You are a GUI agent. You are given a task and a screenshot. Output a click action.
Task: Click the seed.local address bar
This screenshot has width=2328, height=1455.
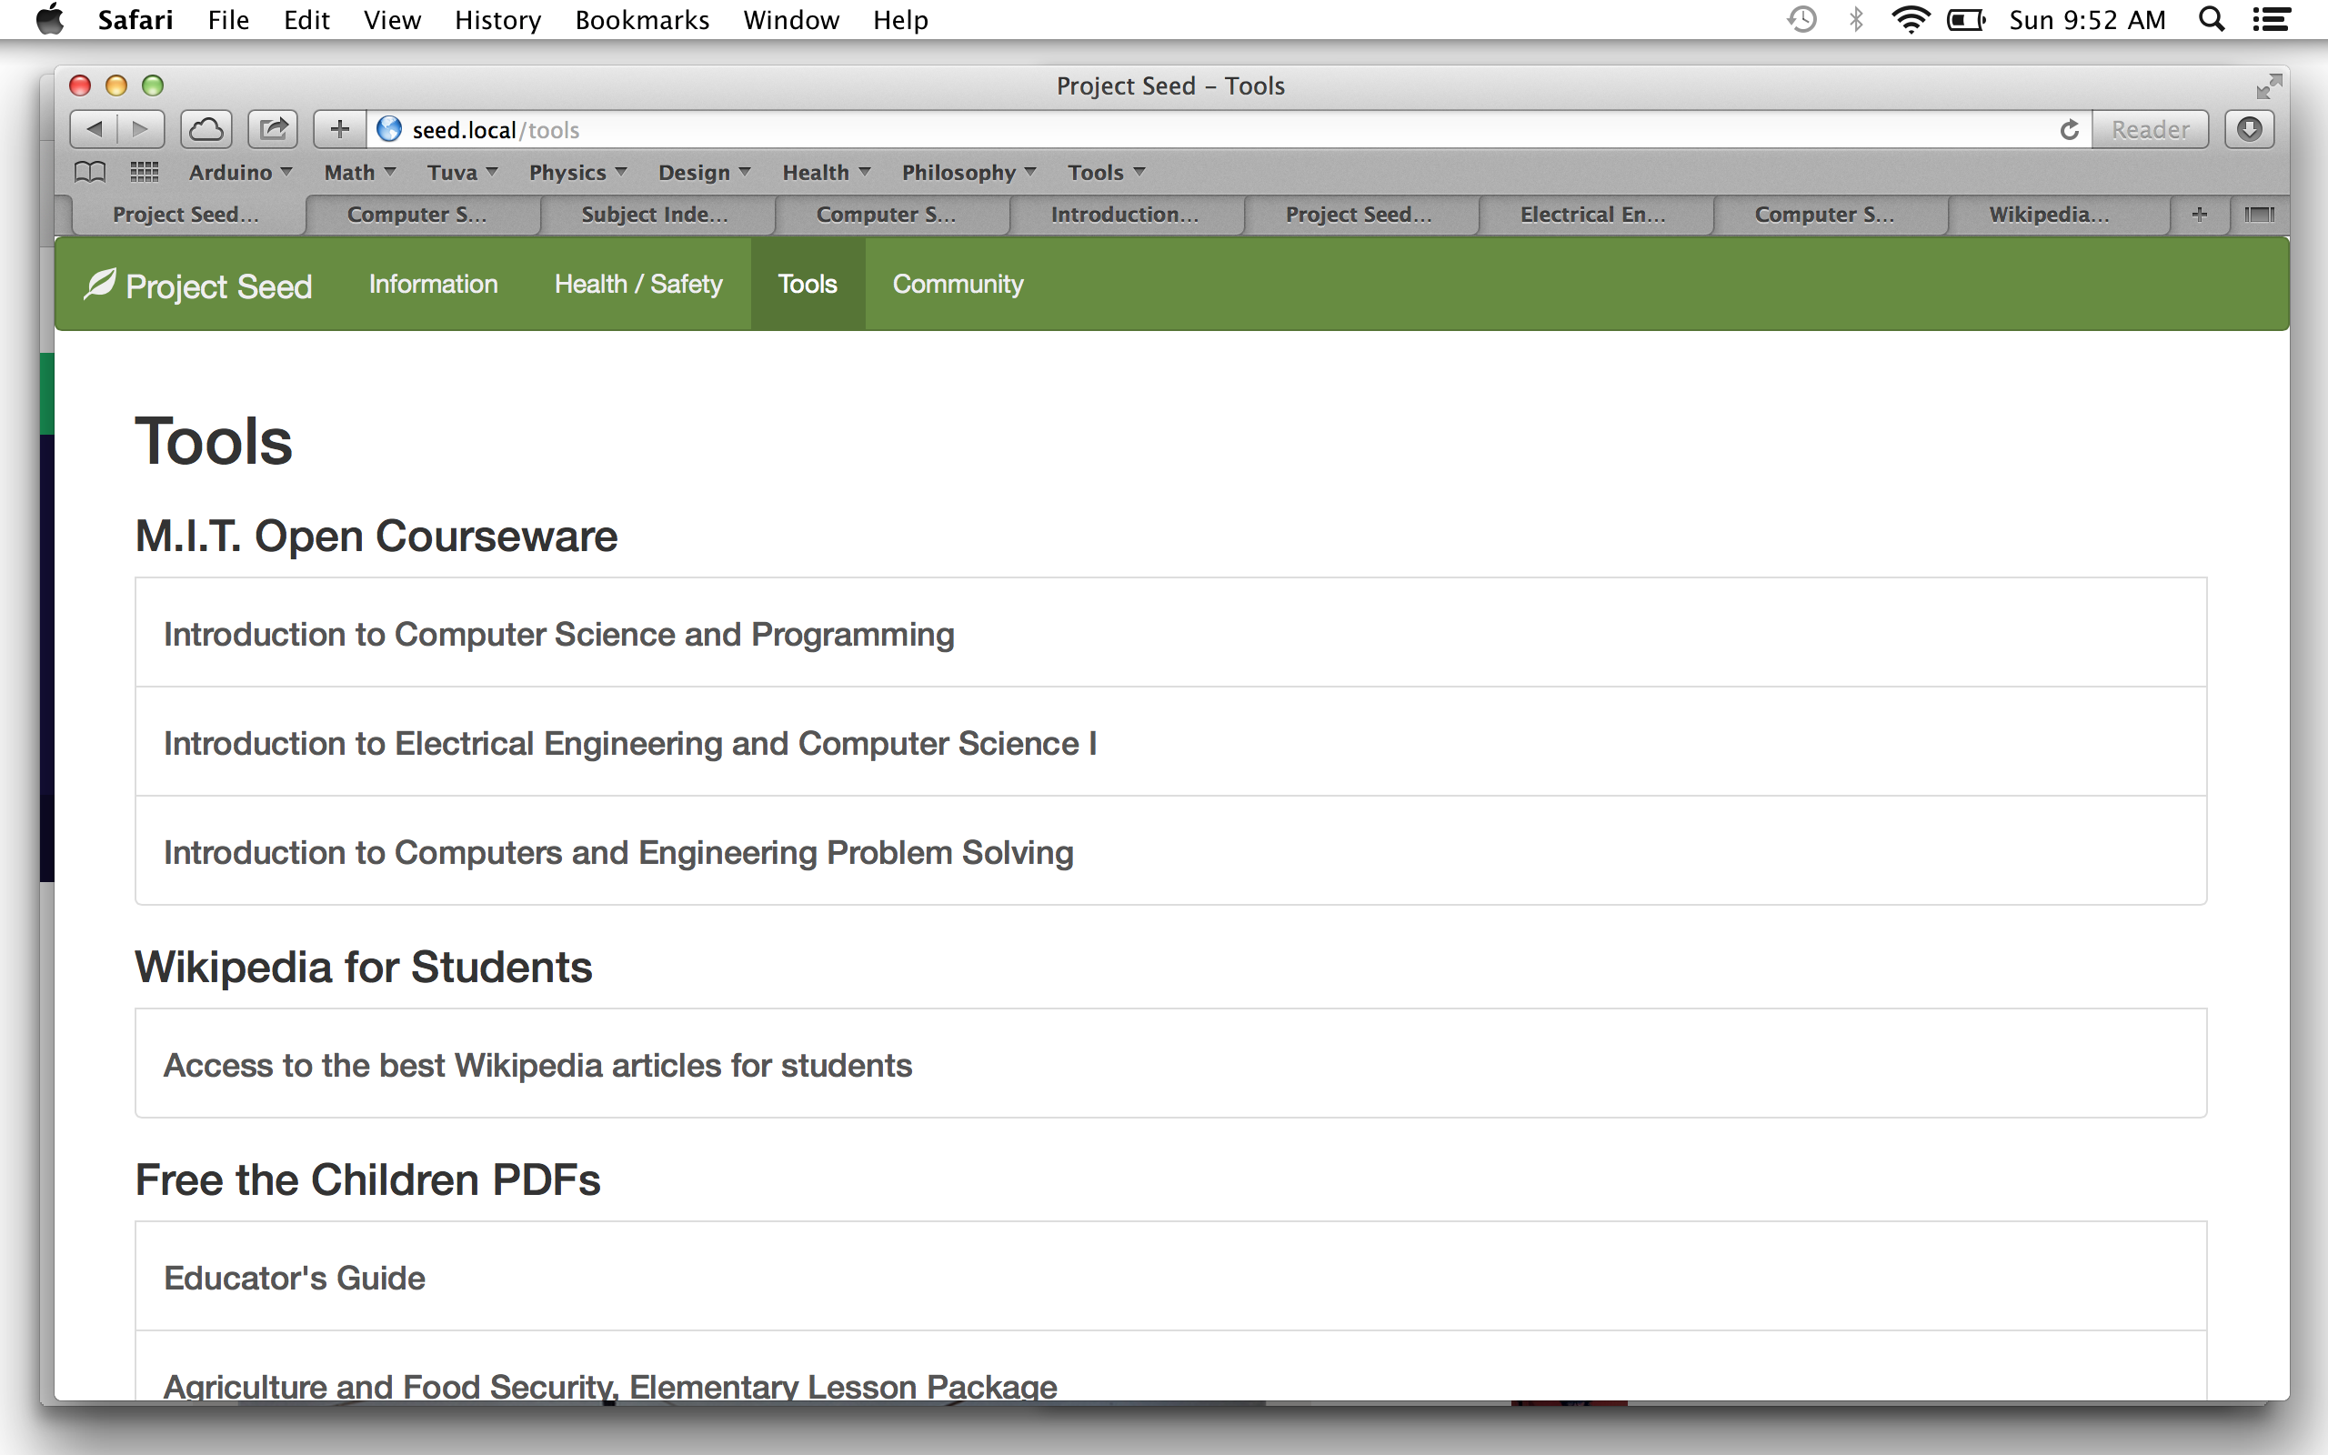coord(1154,130)
